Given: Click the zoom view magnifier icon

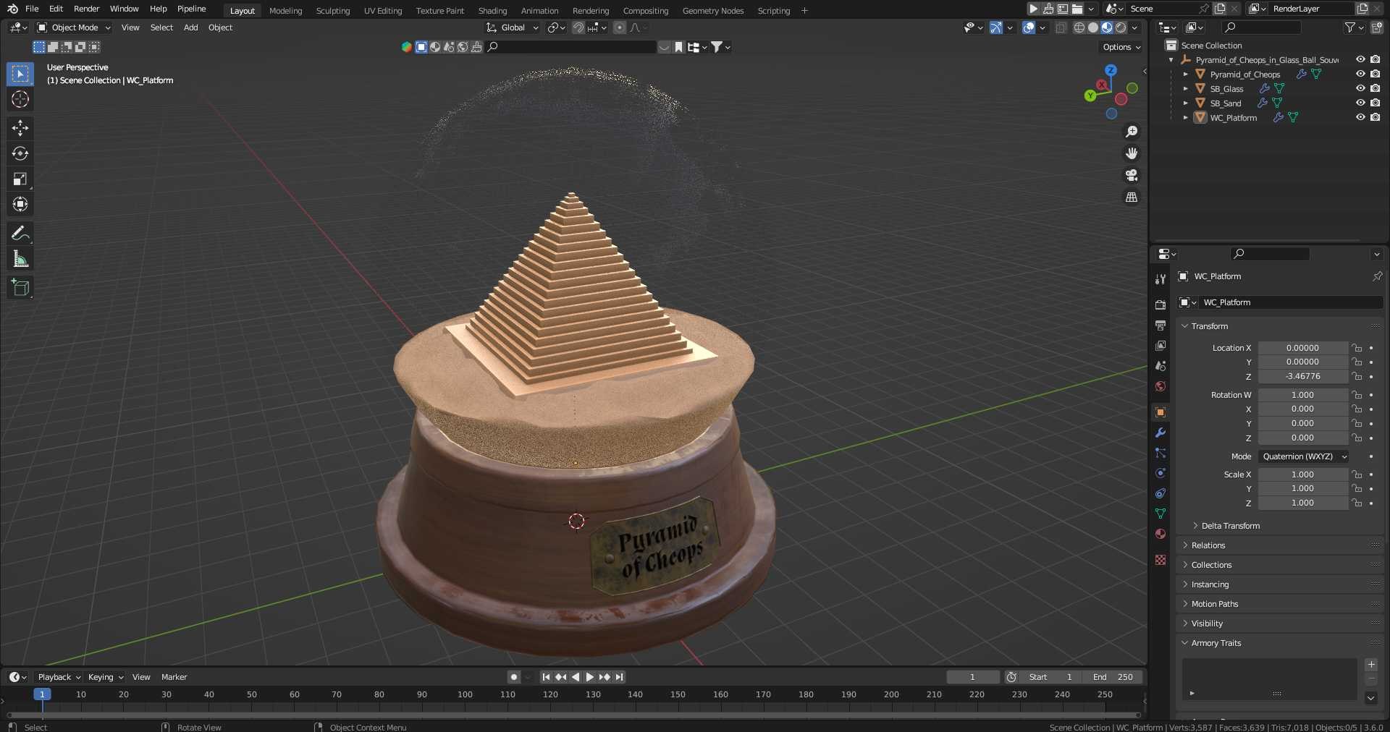Looking at the screenshot, I should tap(1132, 132).
